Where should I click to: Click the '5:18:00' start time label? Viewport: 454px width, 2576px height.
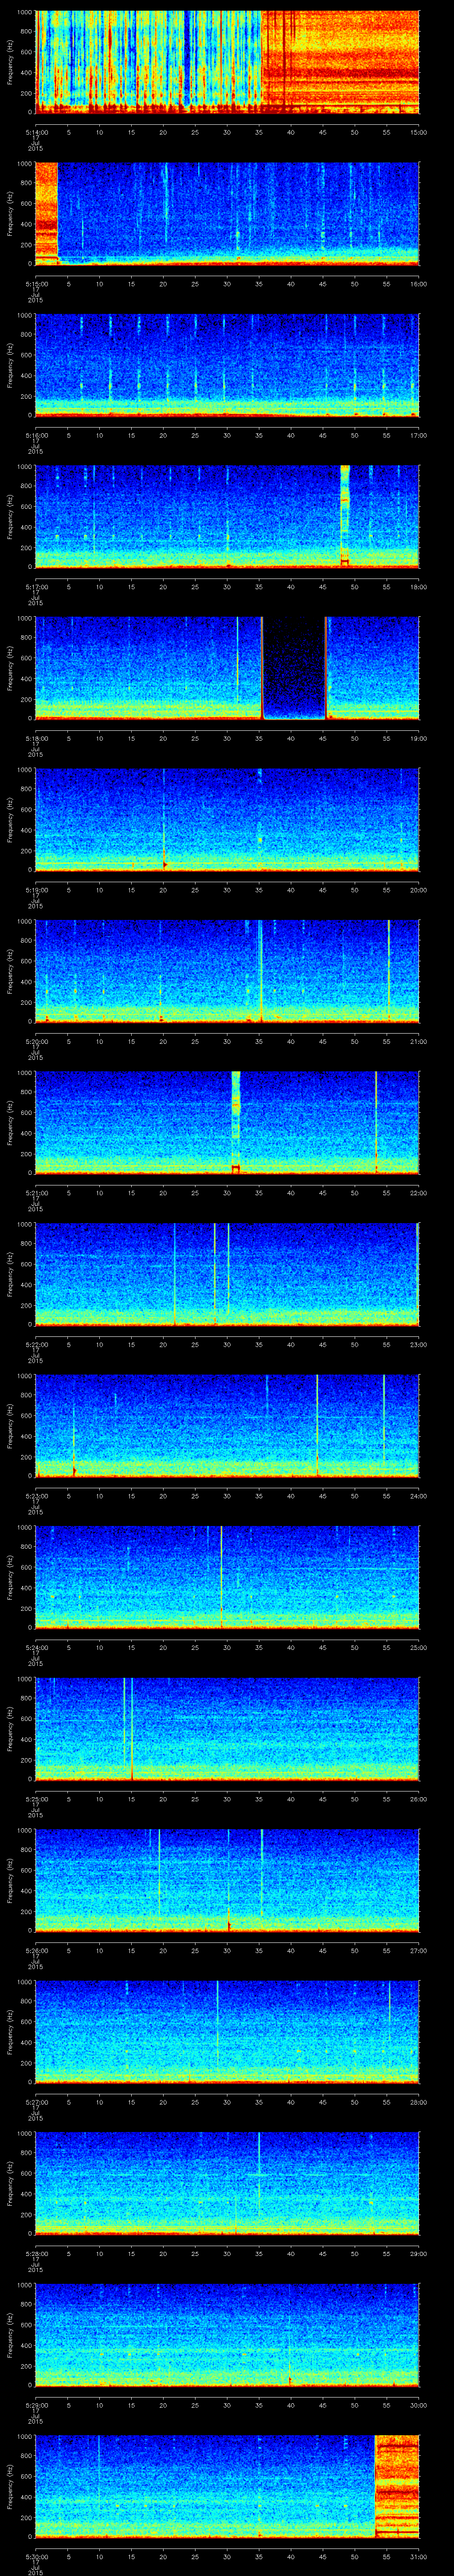click(x=36, y=737)
